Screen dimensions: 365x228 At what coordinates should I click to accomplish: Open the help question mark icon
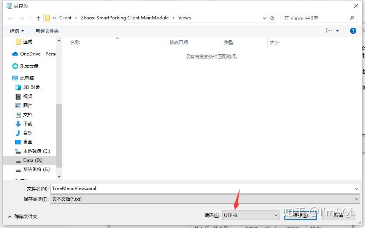tap(353, 31)
